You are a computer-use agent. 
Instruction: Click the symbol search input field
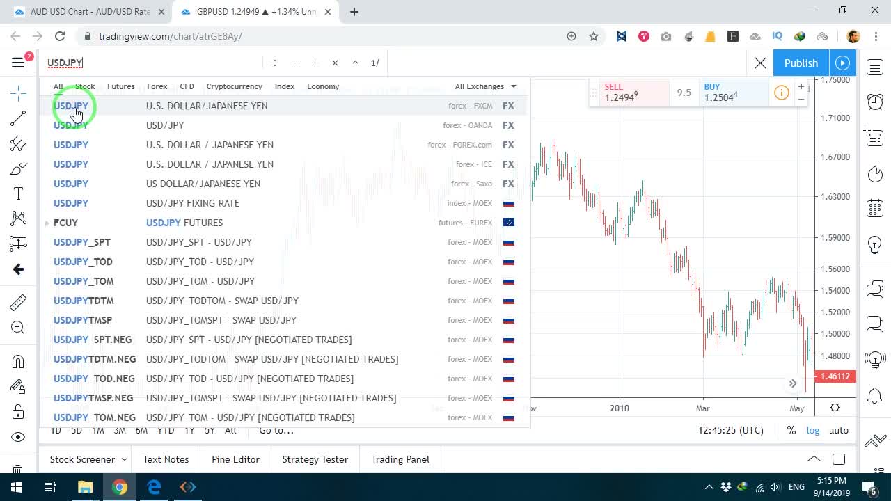(x=152, y=63)
